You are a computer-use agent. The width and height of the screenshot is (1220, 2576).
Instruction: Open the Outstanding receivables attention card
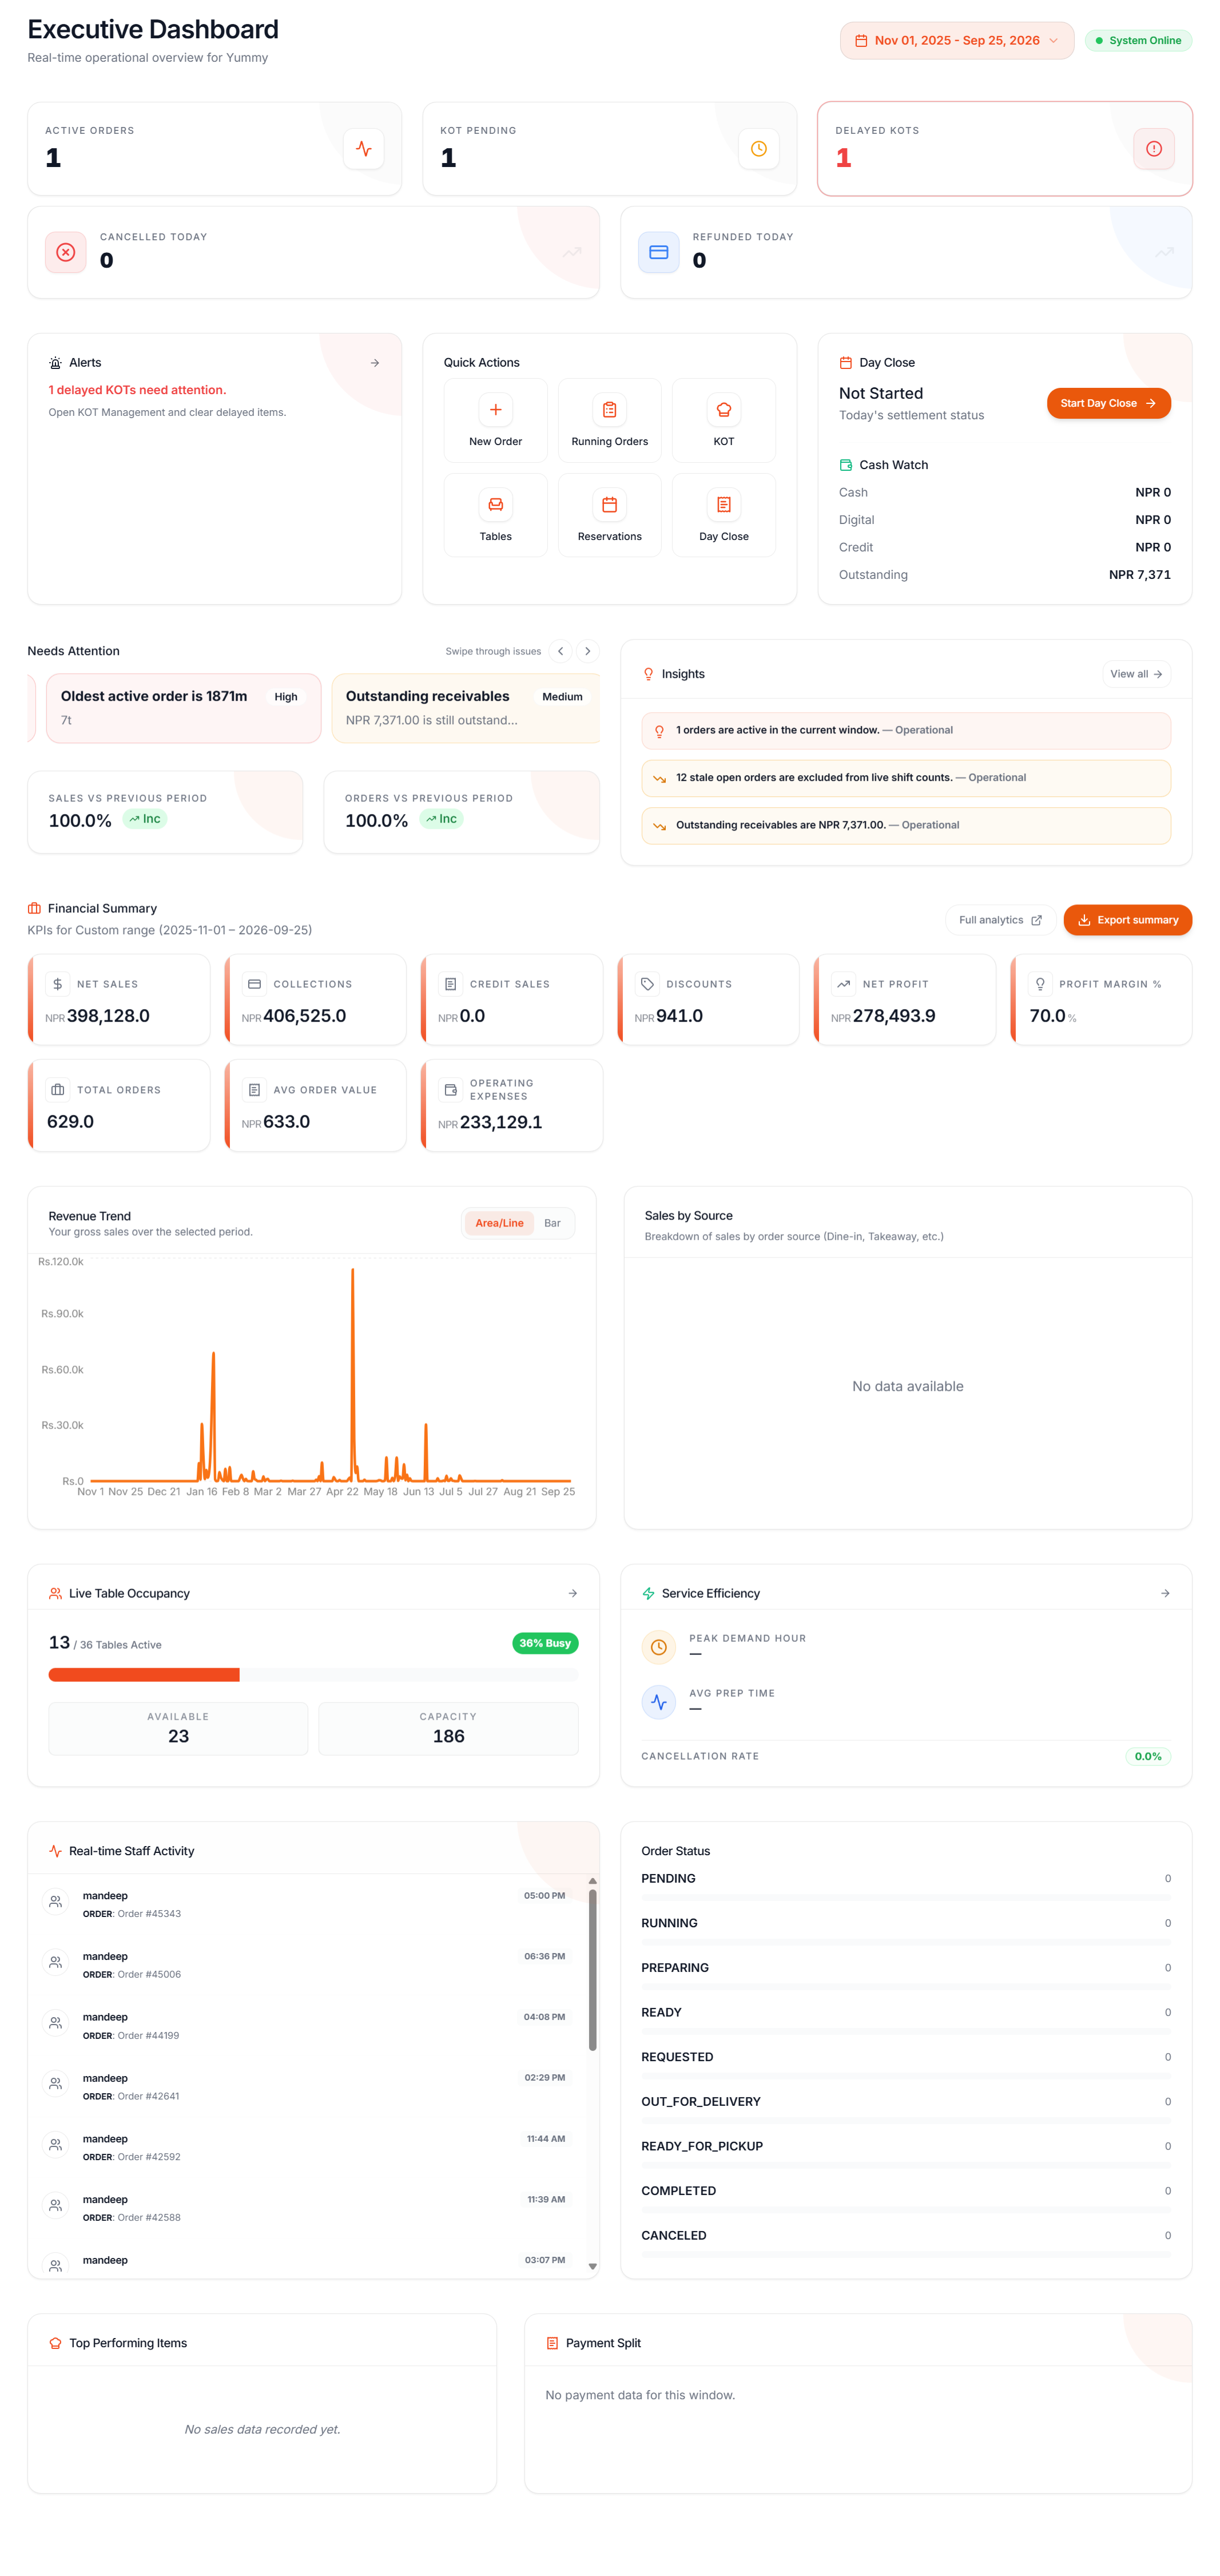click(x=466, y=708)
